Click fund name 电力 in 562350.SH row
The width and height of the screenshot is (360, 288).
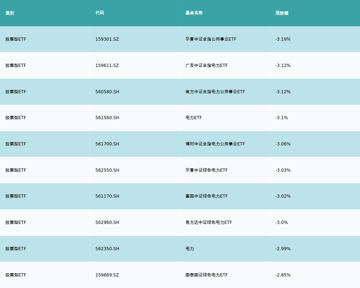(x=190, y=249)
